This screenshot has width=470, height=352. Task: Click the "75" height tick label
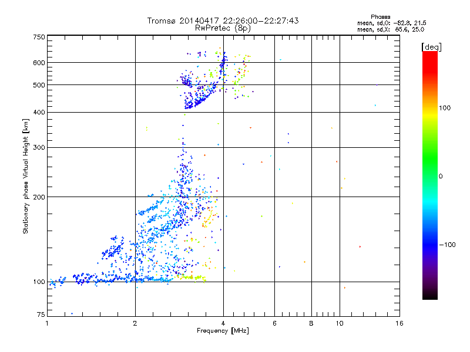coord(41,314)
